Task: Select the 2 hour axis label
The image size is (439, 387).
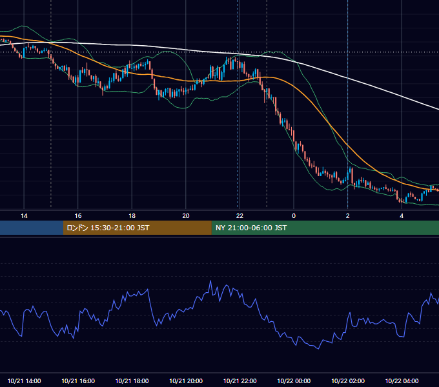Action: [x=348, y=216]
